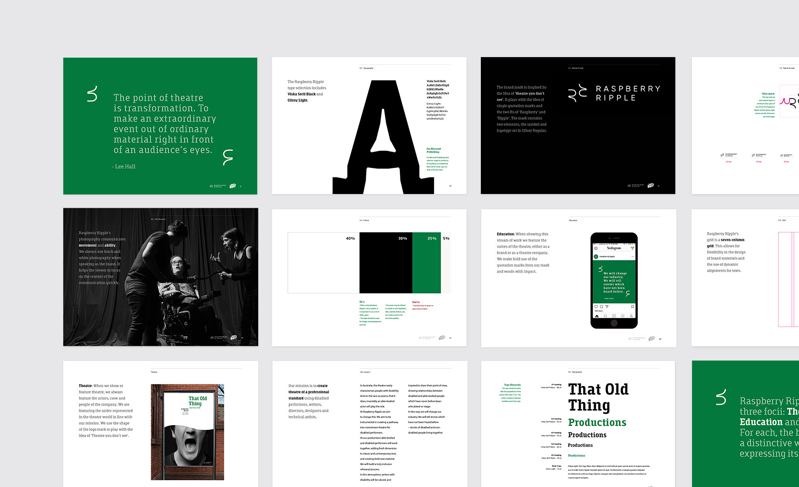
Task: Open the Education Instagram phone mockup slide
Action: (x=578, y=278)
